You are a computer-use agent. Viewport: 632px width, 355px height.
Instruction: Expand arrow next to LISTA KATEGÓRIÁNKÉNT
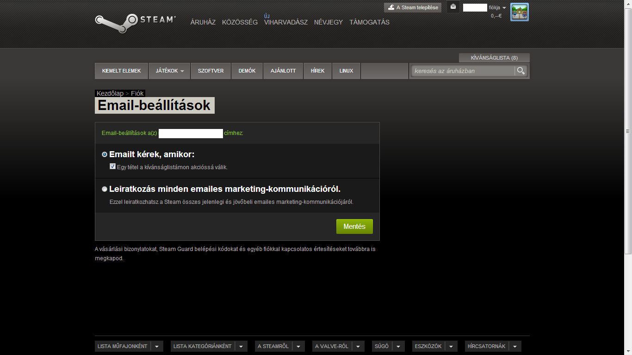(x=241, y=346)
